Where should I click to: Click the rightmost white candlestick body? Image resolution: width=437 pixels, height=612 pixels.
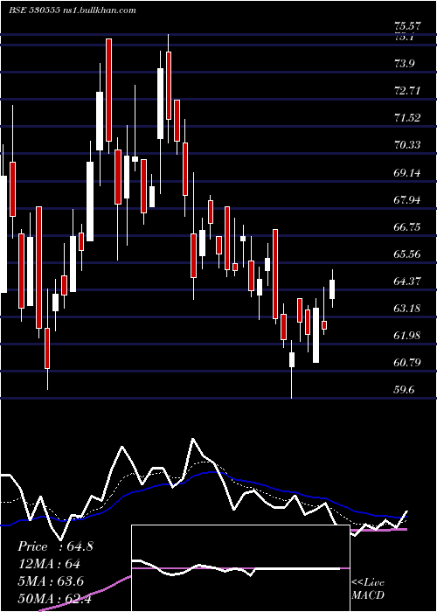(x=332, y=289)
